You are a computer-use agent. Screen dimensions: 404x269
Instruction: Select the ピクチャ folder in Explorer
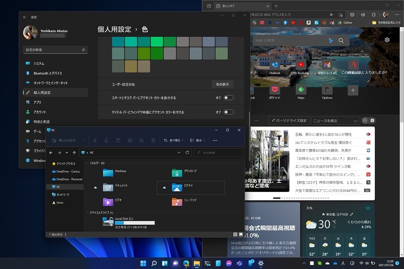click(x=191, y=188)
